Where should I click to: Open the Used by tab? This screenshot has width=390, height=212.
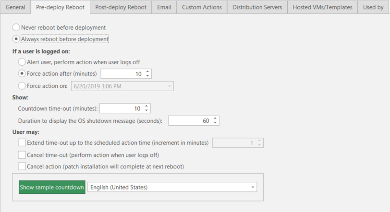(x=373, y=7)
